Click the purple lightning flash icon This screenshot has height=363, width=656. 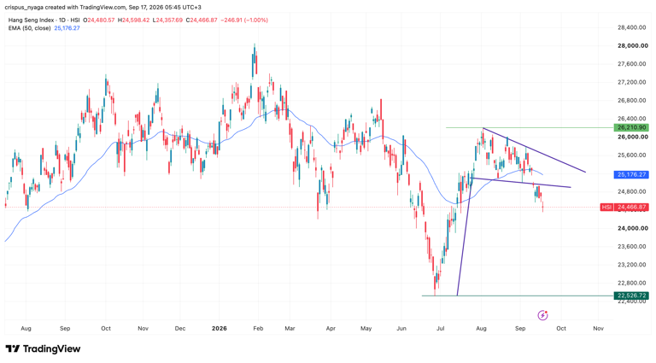pos(542,315)
